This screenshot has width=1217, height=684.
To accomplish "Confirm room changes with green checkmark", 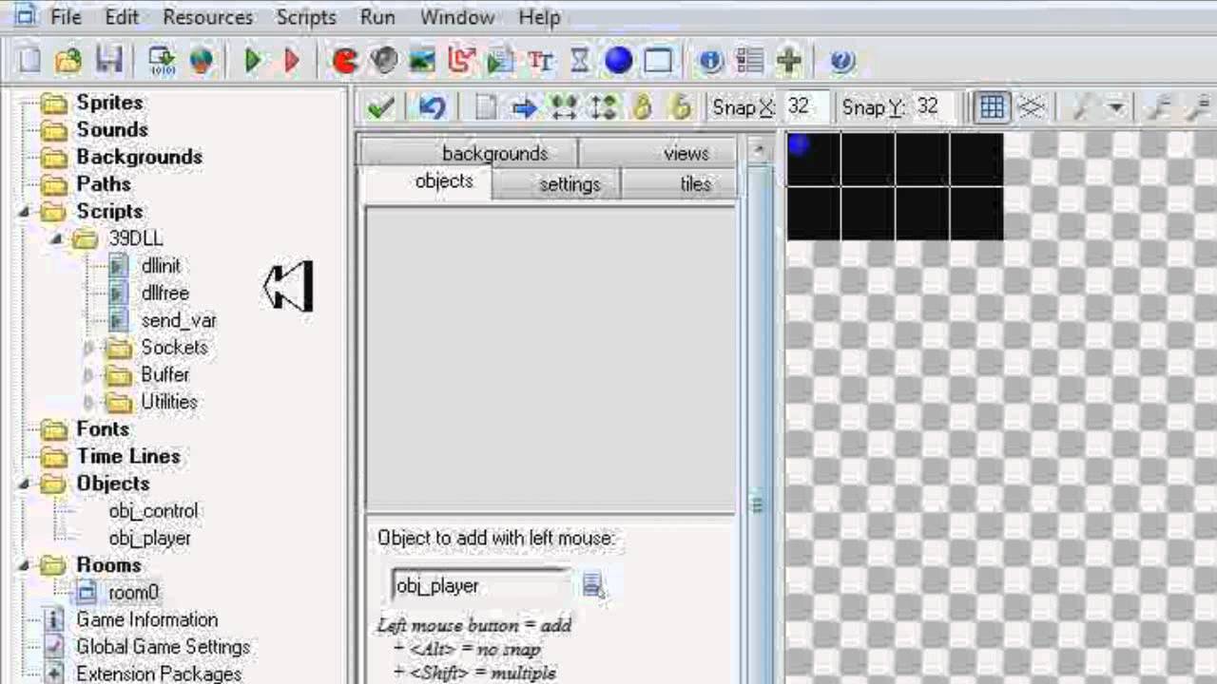I will pyautogui.click(x=380, y=107).
